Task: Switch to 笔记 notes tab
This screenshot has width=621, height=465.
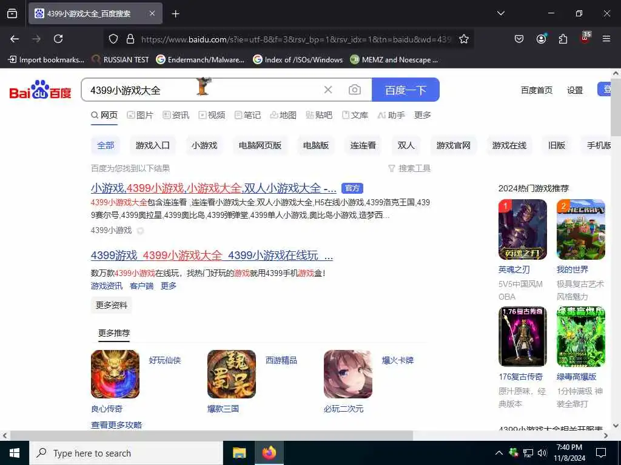Action: click(247, 115)
